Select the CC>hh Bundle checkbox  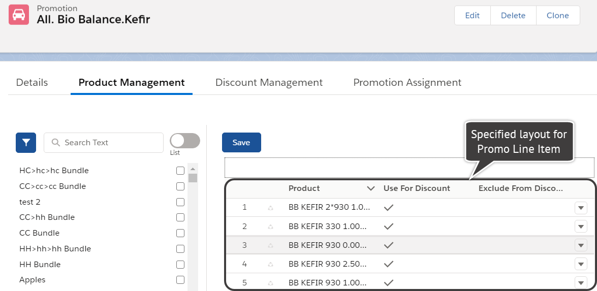[180, 217]
